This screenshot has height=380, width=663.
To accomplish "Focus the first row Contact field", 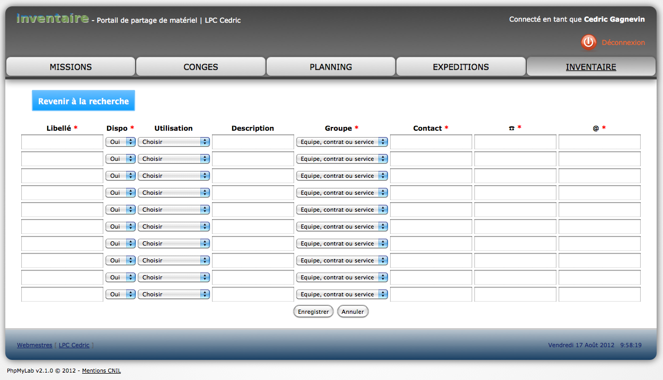I will (x=431, y=142).
